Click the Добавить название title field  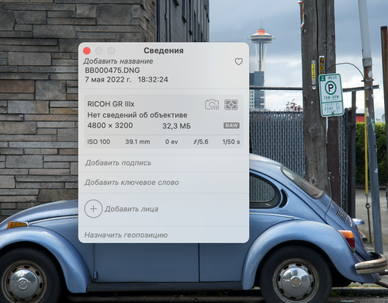[118, 61]
